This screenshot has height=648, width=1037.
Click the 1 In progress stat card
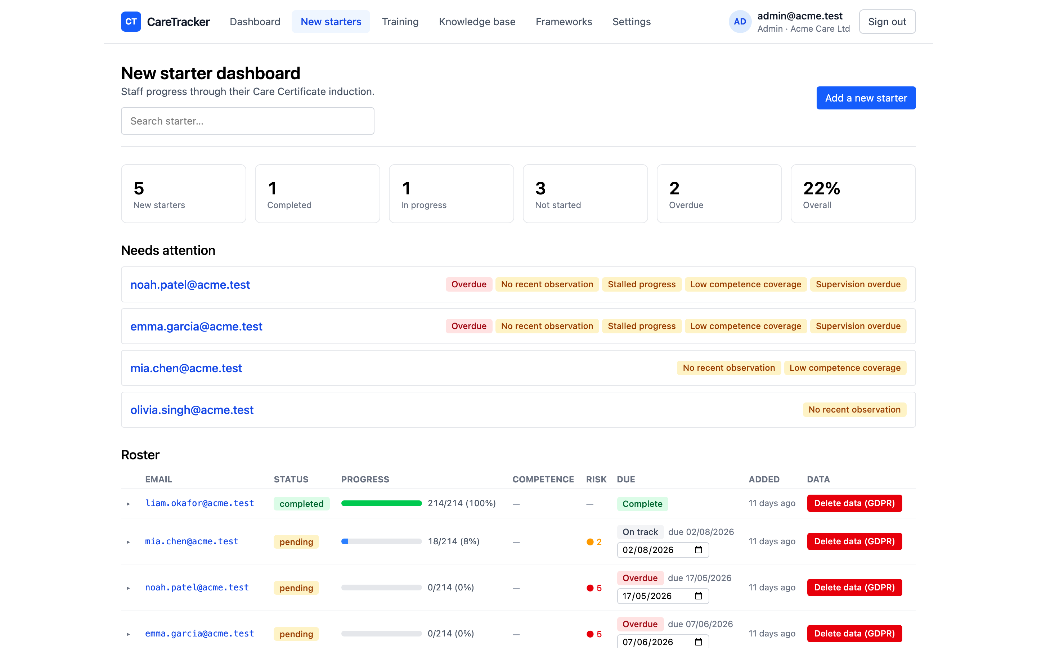pos(451,194)
